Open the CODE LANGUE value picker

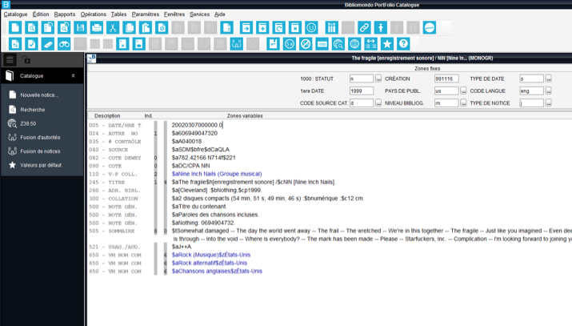coord(548,91)
